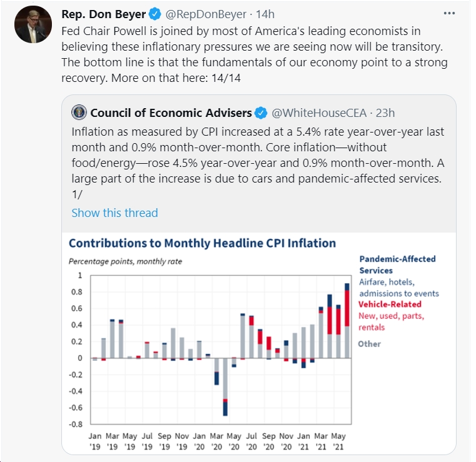Click the 14h tweet timestamp
Screen dimensions: 476x462
(265, 14)
